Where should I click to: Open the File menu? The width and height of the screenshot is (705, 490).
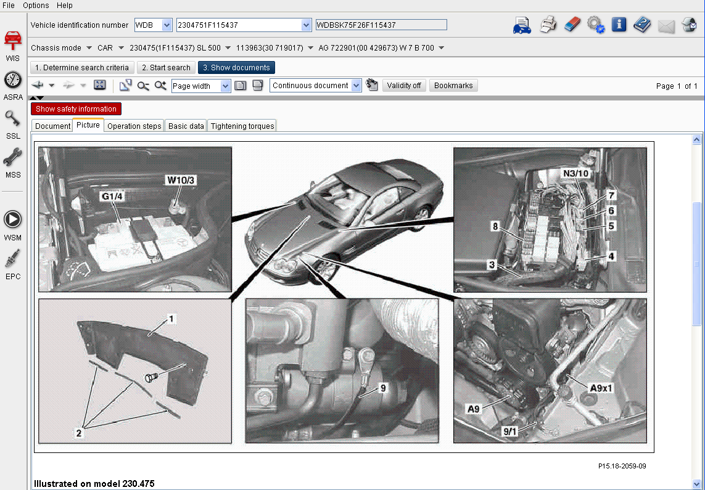tap(9, 6)
